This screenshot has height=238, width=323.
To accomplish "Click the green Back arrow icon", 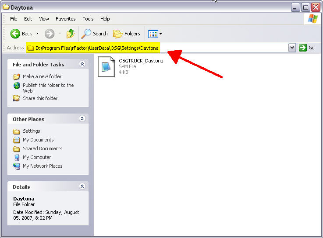I will 15,34.
